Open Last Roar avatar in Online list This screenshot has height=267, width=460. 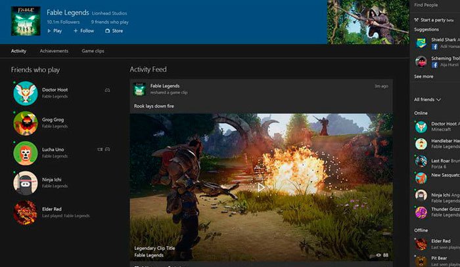[421, 161]
